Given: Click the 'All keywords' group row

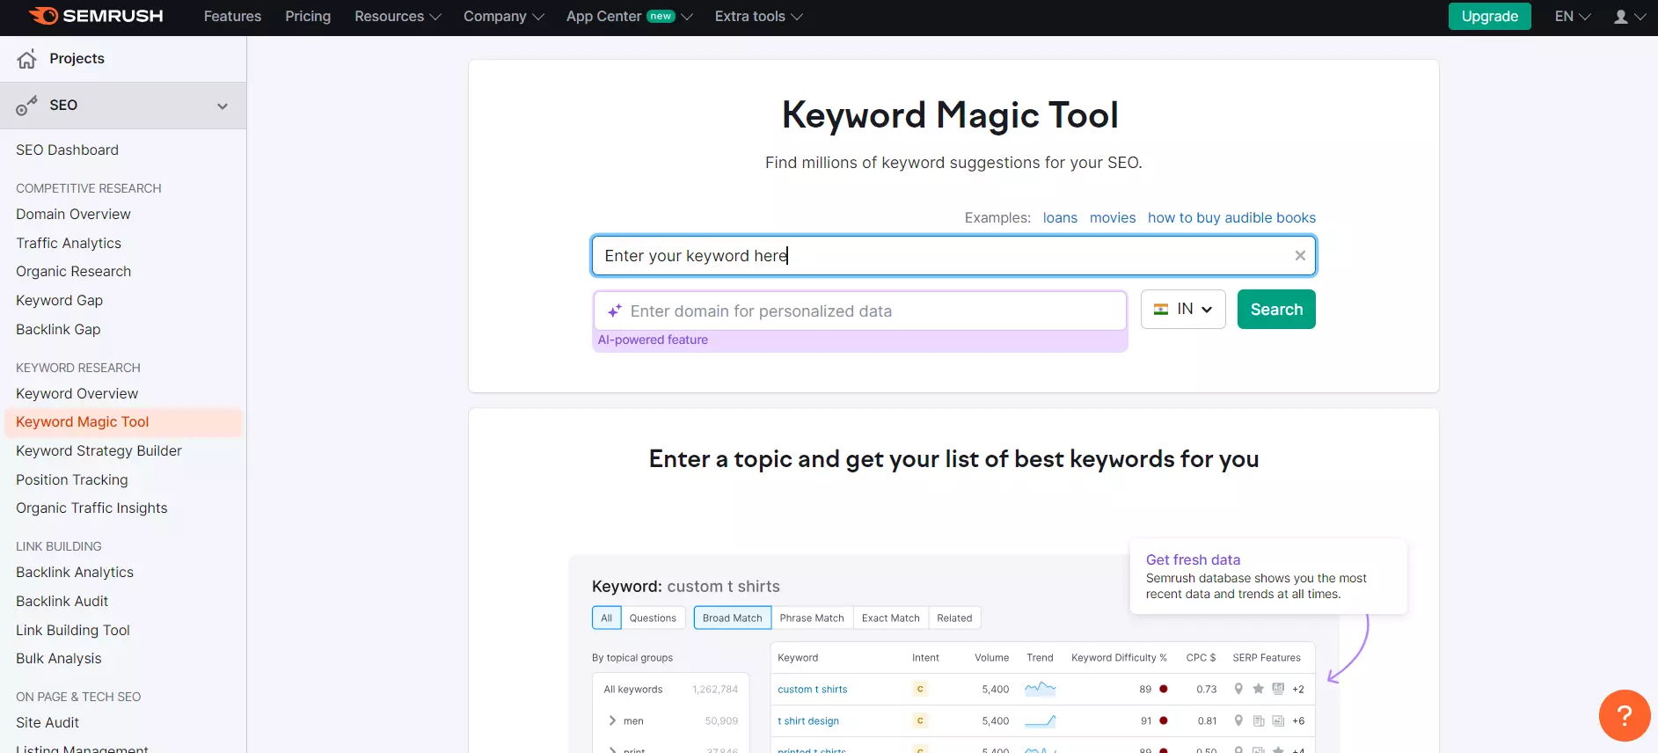Looking at the screenshot, I should pos(670,690).
